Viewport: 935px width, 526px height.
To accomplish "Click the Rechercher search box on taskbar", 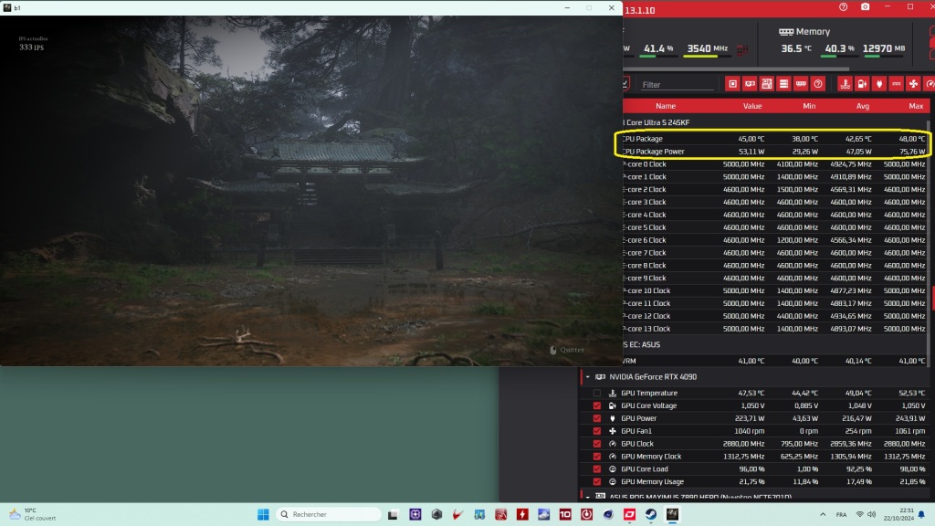I will click(329, 514).
